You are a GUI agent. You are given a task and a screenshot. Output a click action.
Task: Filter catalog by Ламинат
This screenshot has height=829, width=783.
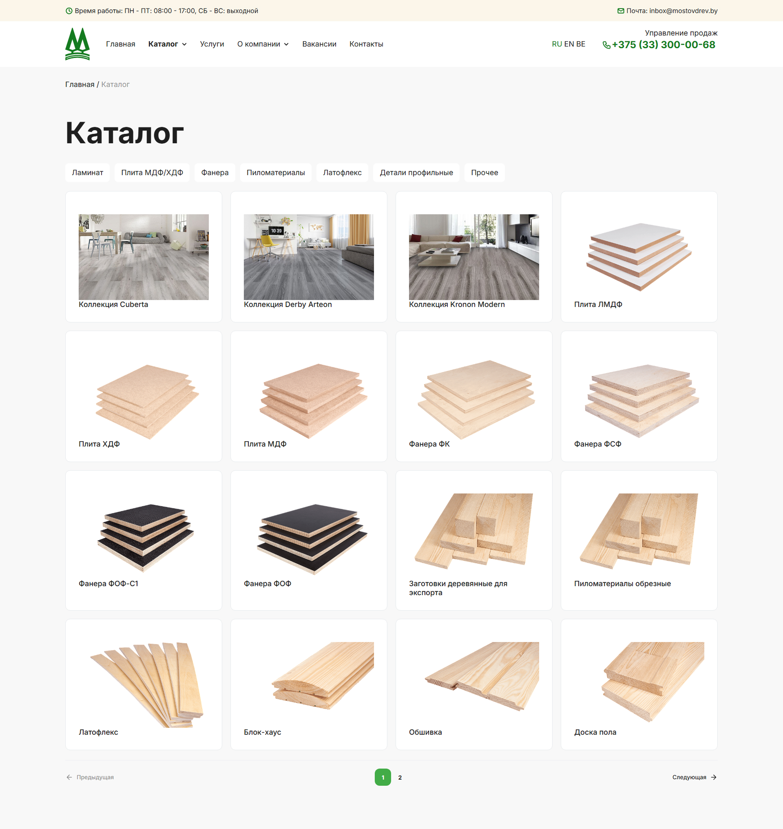coord(87,173)
